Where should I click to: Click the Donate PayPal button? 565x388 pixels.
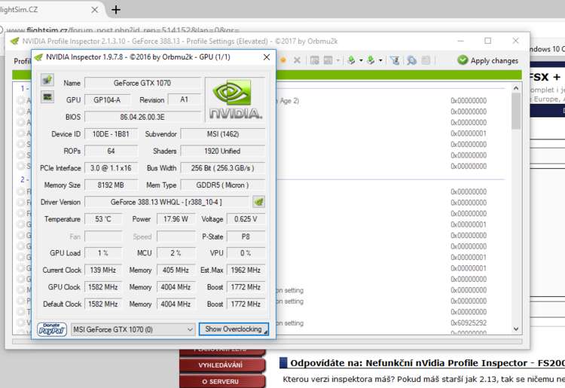click(52, 329)
